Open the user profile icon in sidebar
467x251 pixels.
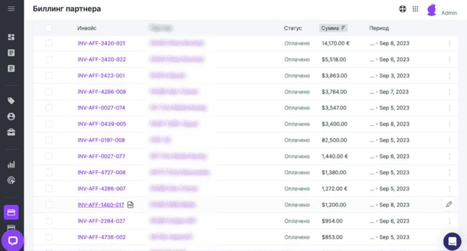[x=11, y=117]
